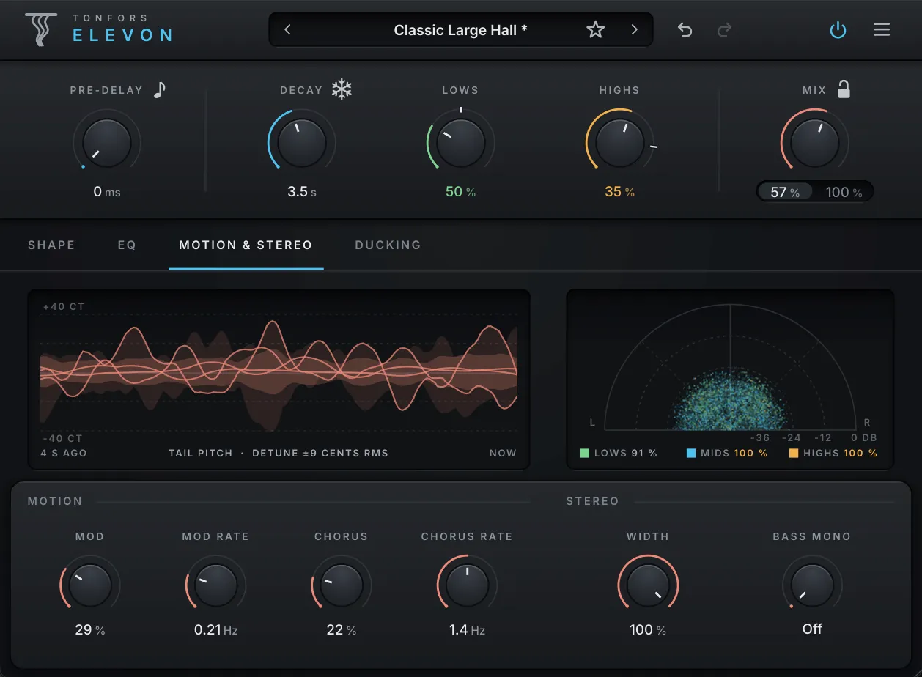Toggle the plugin power button
922x677 pixels.
[838, 30]
